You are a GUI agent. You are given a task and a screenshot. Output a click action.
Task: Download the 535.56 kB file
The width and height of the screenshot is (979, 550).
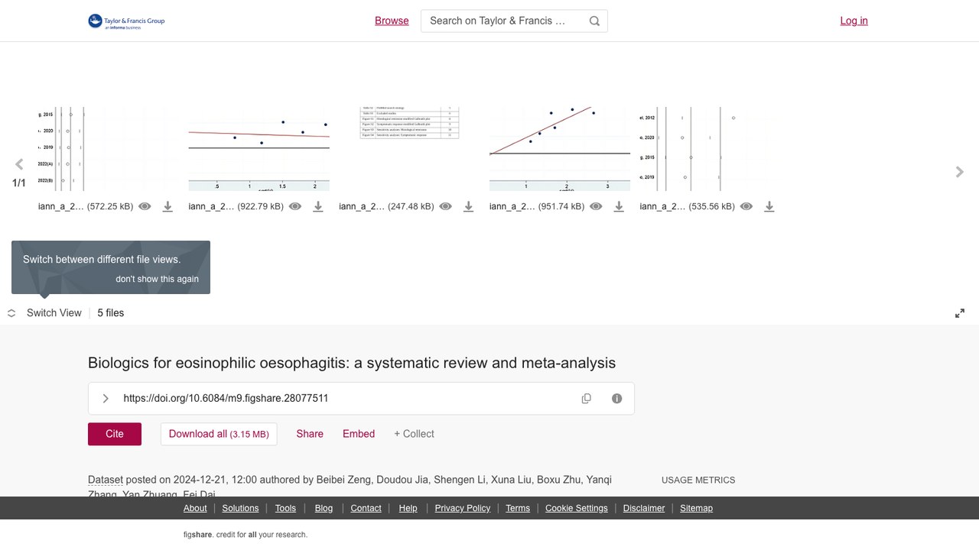click(769, 206)
